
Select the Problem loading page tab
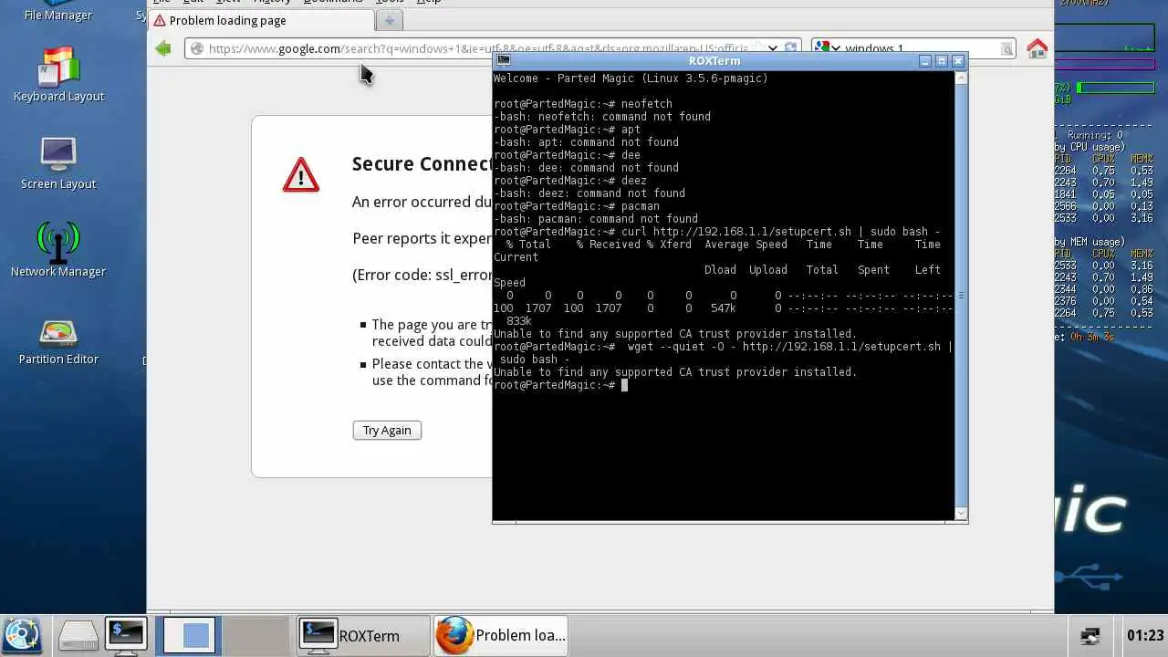pos(260,20)
